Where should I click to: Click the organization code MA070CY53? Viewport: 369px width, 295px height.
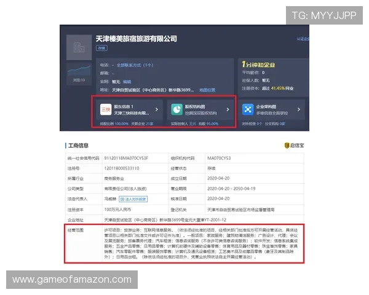pos(219,158)
